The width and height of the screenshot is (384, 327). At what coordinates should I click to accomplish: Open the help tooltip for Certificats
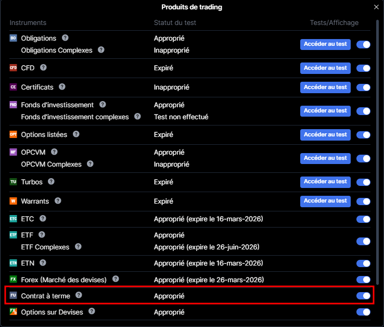point(62,87)
